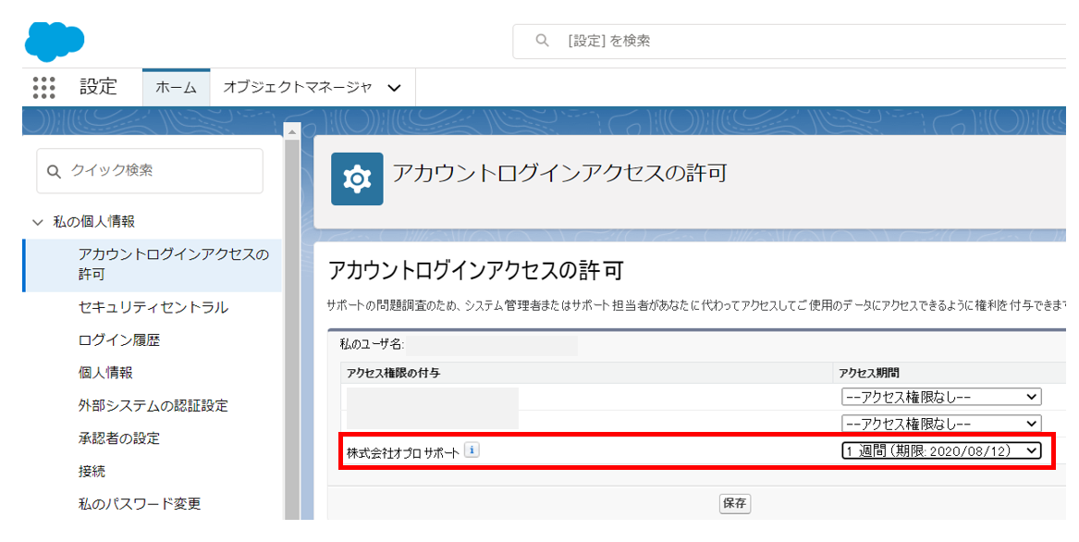
Task: Click the Salesforce cloud logo
Action: click(55, 40)
